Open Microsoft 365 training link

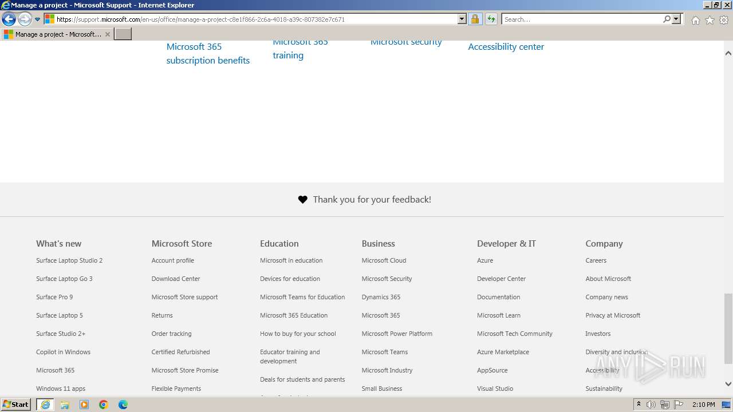coord(300,49)
